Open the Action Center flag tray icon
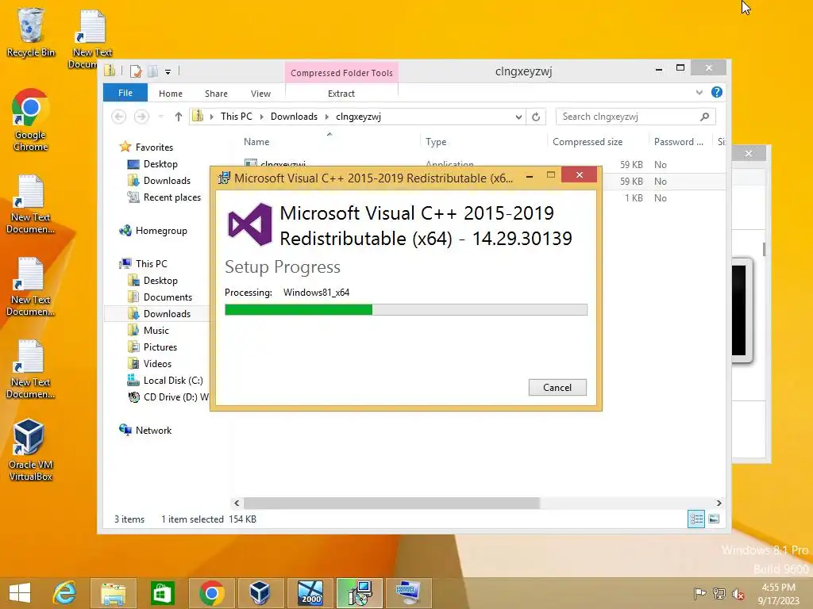813x609 pixels. pyautogui.click(x=699, y=594)
